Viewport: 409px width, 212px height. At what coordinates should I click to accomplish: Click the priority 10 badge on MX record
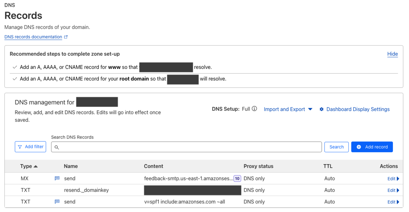tap(237, 178)
